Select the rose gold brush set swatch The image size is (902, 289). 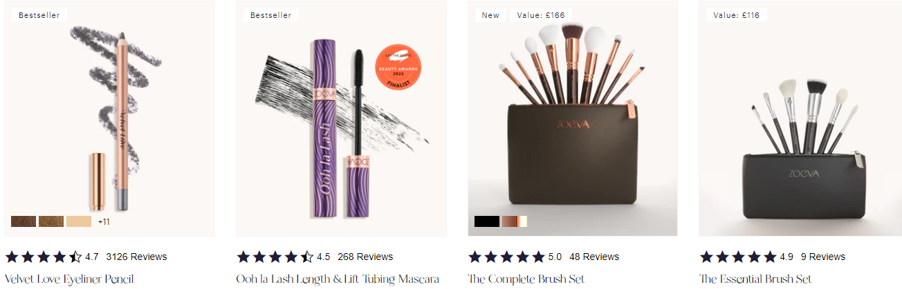click(515, 221)
